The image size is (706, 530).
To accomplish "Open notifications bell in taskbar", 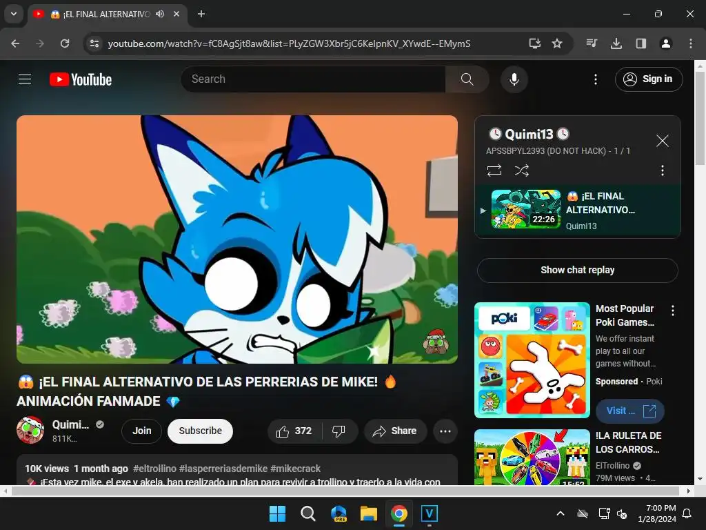I will point(687,513).
